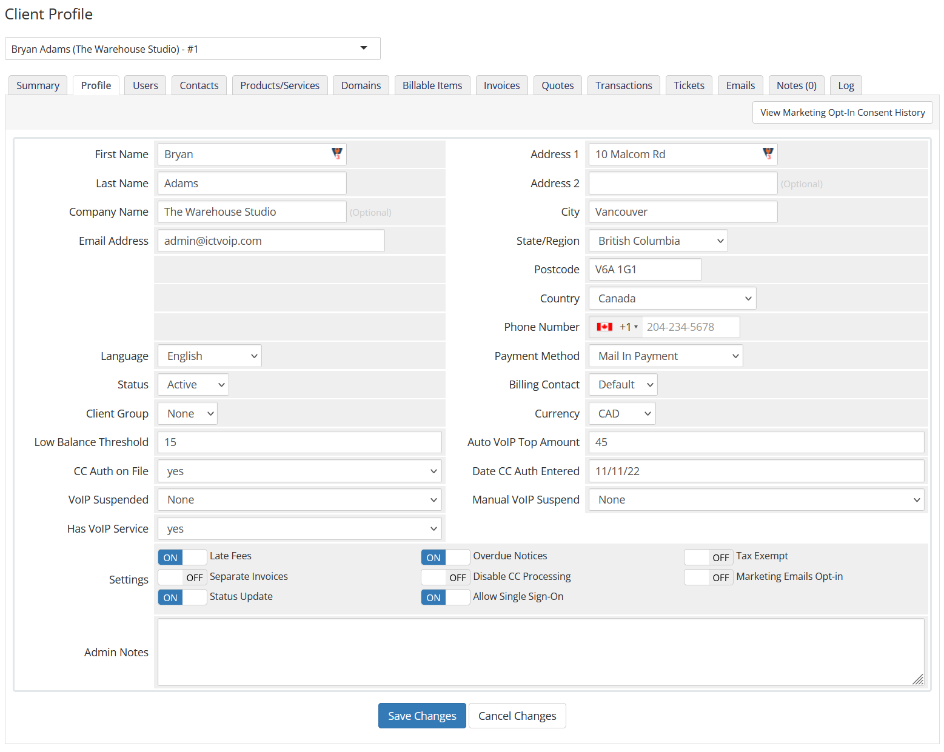The height and width of the screenshot is (752, 944).
Task: Open the Quotes tab
Action: (x=558, y=85)
